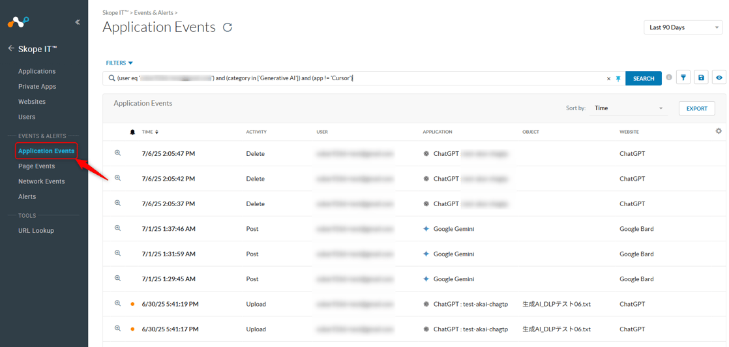Open details magnifier for 7/6/25 2:05:37 PM event
Image resolution: width=729 pixels, height=347 pixels.
117,203
